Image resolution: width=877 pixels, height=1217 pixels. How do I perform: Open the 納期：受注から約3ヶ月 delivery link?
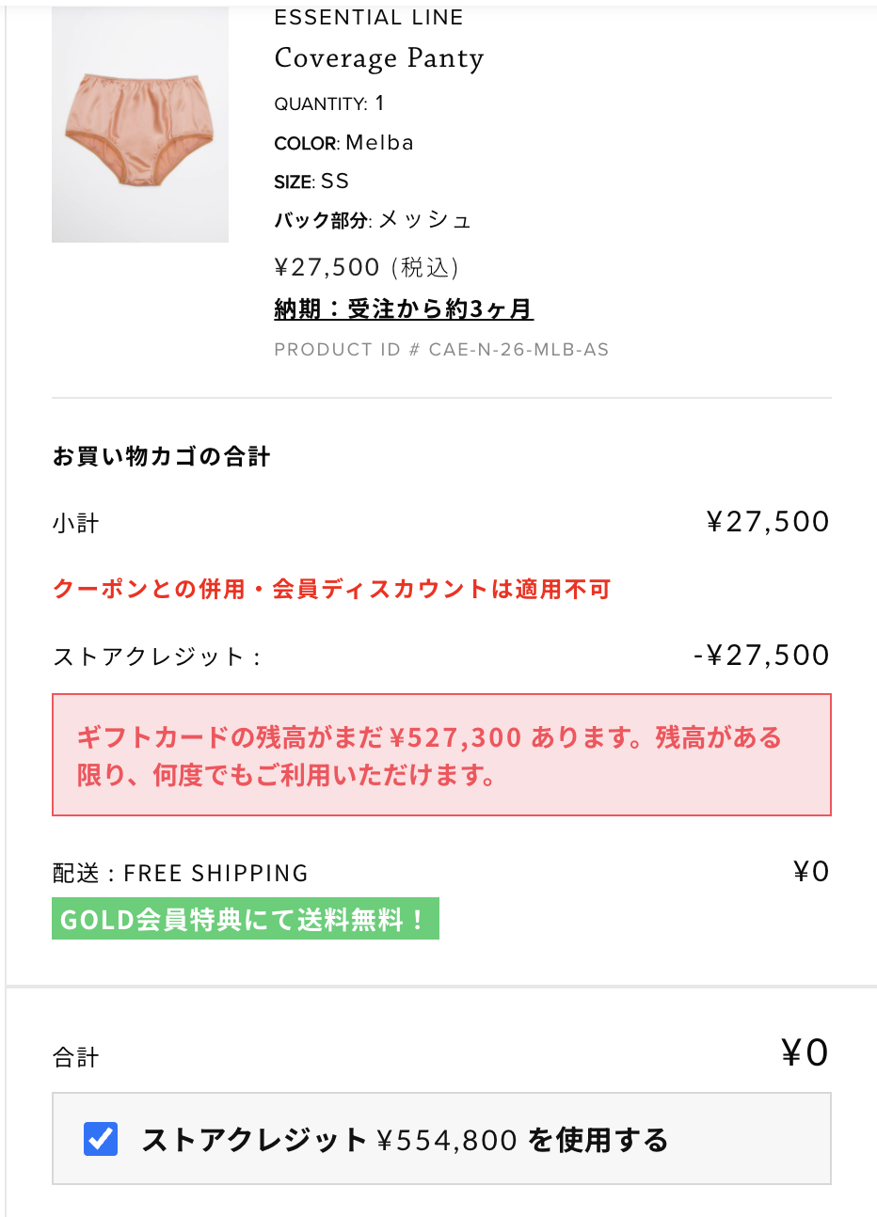pos(404,308)
